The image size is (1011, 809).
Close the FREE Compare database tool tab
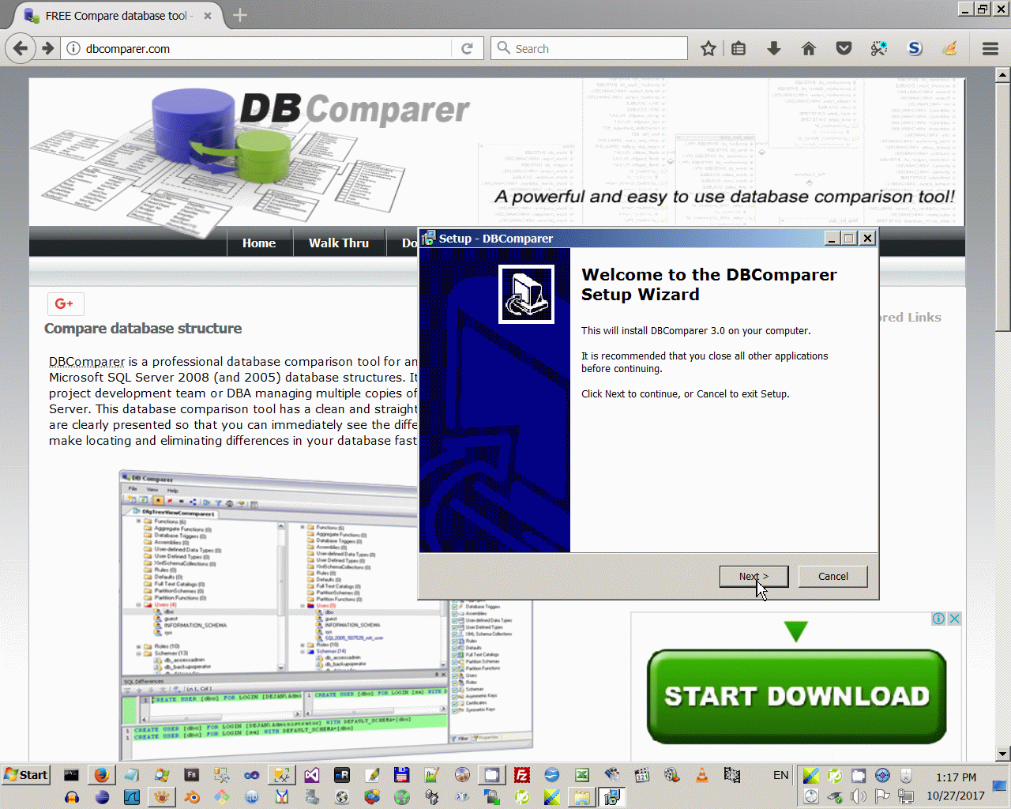(x=208, y=15)
